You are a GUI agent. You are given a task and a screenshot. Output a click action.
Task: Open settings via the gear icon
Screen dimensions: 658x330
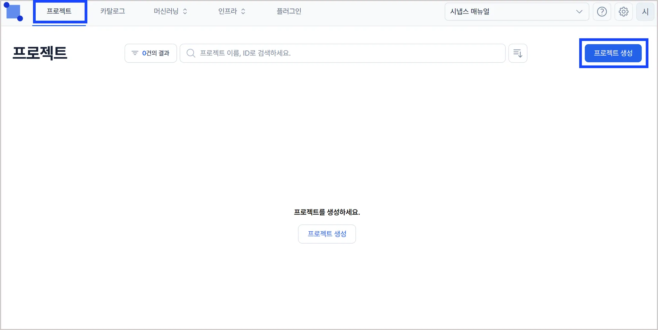coord(624,12)
